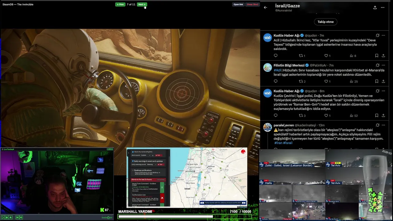The image size is (393, 221).
Task: Like the Kfar Yuval Hizbullah tweet
Action: (x=326, y=56)
